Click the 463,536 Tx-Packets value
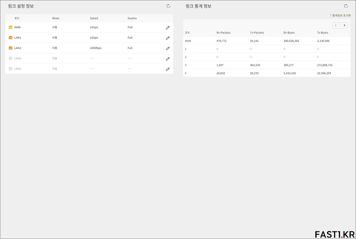The image size is (356, 239). coord(255,65)
